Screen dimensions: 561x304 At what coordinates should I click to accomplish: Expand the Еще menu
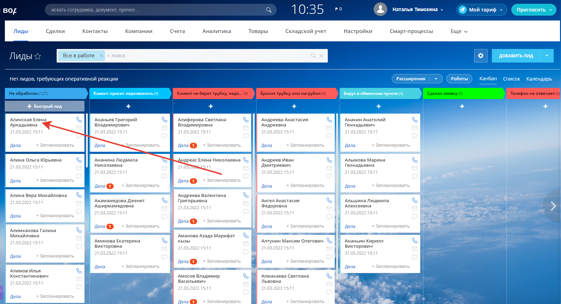[x=459, y=31]
